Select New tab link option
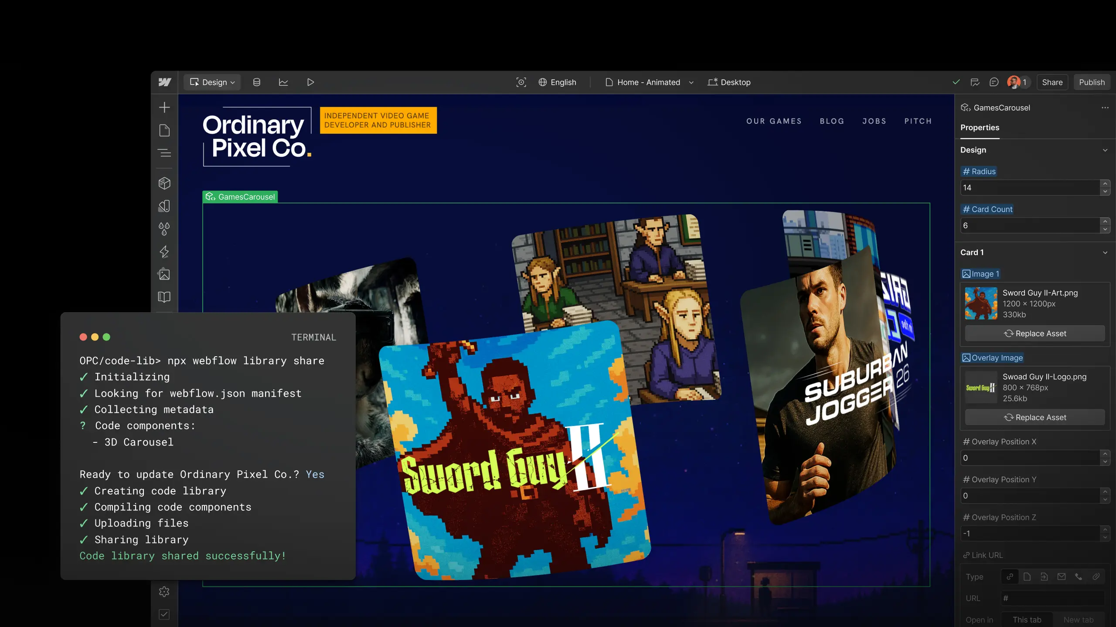1116x627 pixels. (x=1079, y=620)
